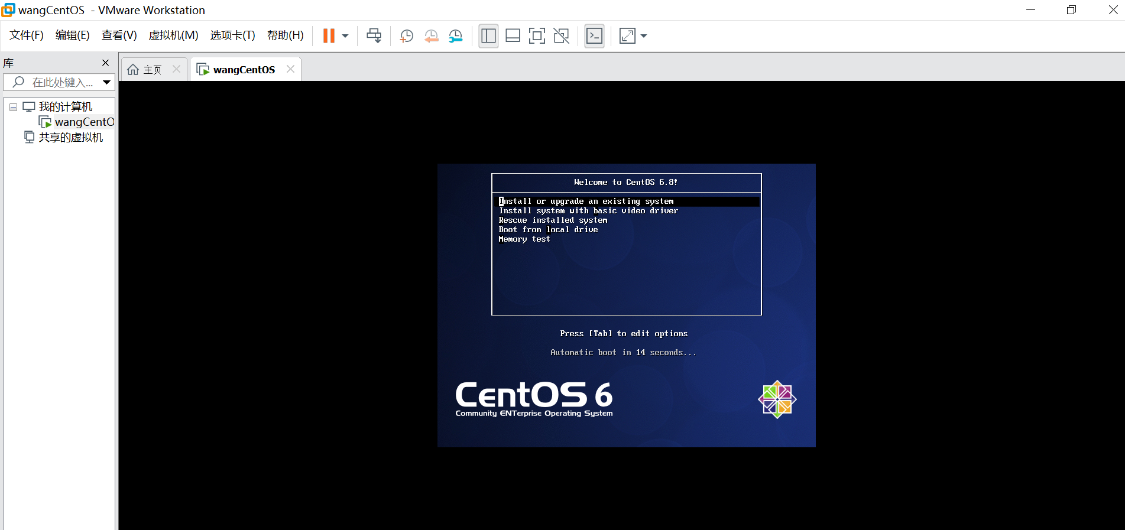The height and width of the screenshot is (530, 1125).
Task: Collapse the 我的计算机 tree node
Action: (13, 108)
